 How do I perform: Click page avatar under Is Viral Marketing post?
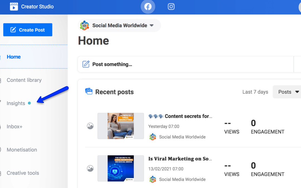(153, 179)
